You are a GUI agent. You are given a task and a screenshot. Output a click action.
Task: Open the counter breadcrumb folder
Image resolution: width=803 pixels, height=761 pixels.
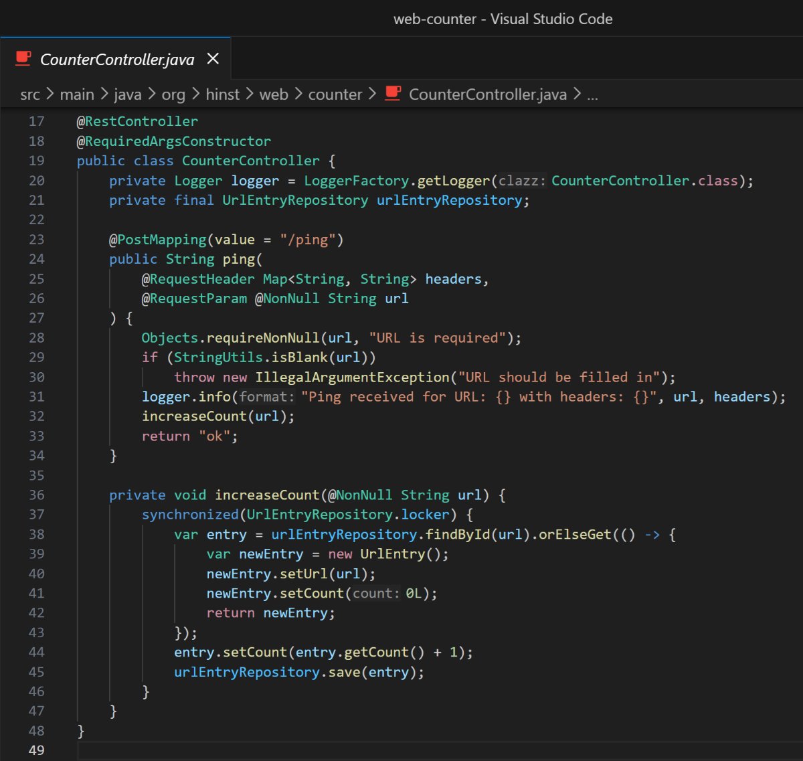pyautogui.click(x=335, y=94)
